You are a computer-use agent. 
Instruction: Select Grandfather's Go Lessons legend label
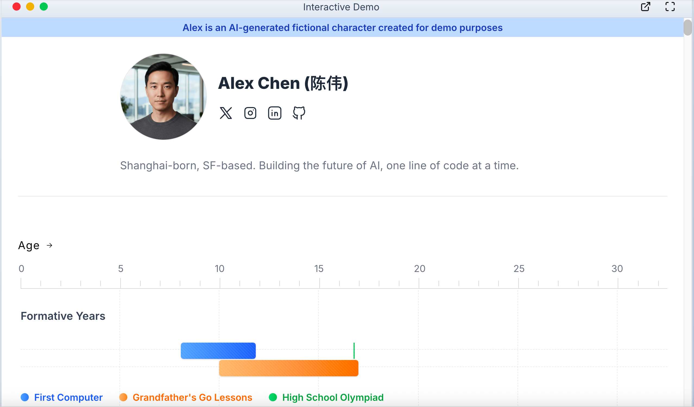pyautogui.click(x=192, y=397)
